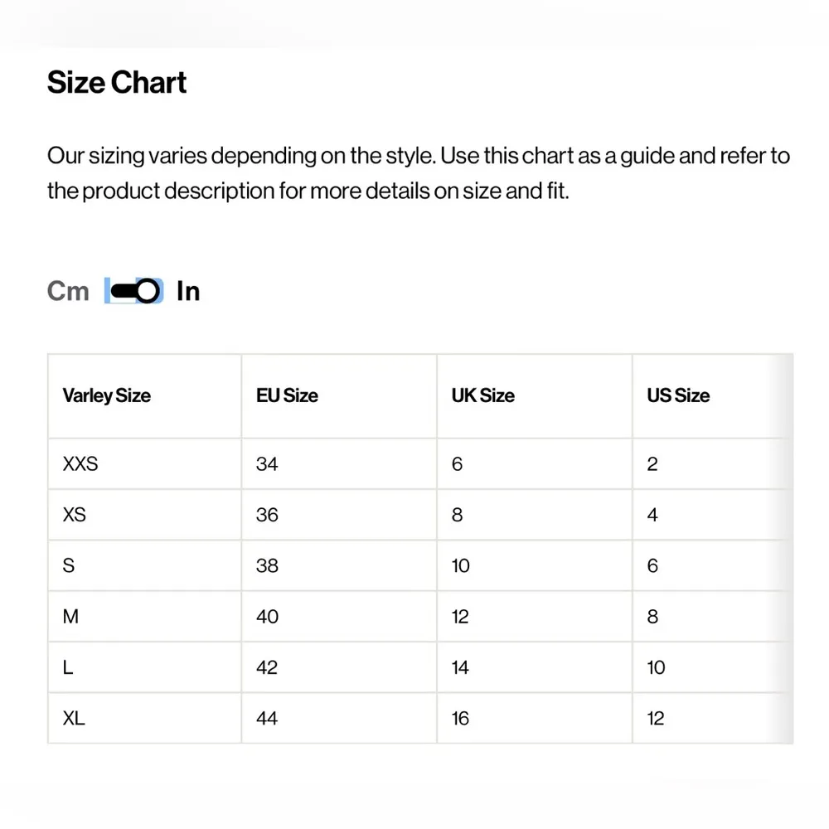Viewport: 829px width, 829px height.
Task: Click the Varley Size column header
Action: pos(107,395)
